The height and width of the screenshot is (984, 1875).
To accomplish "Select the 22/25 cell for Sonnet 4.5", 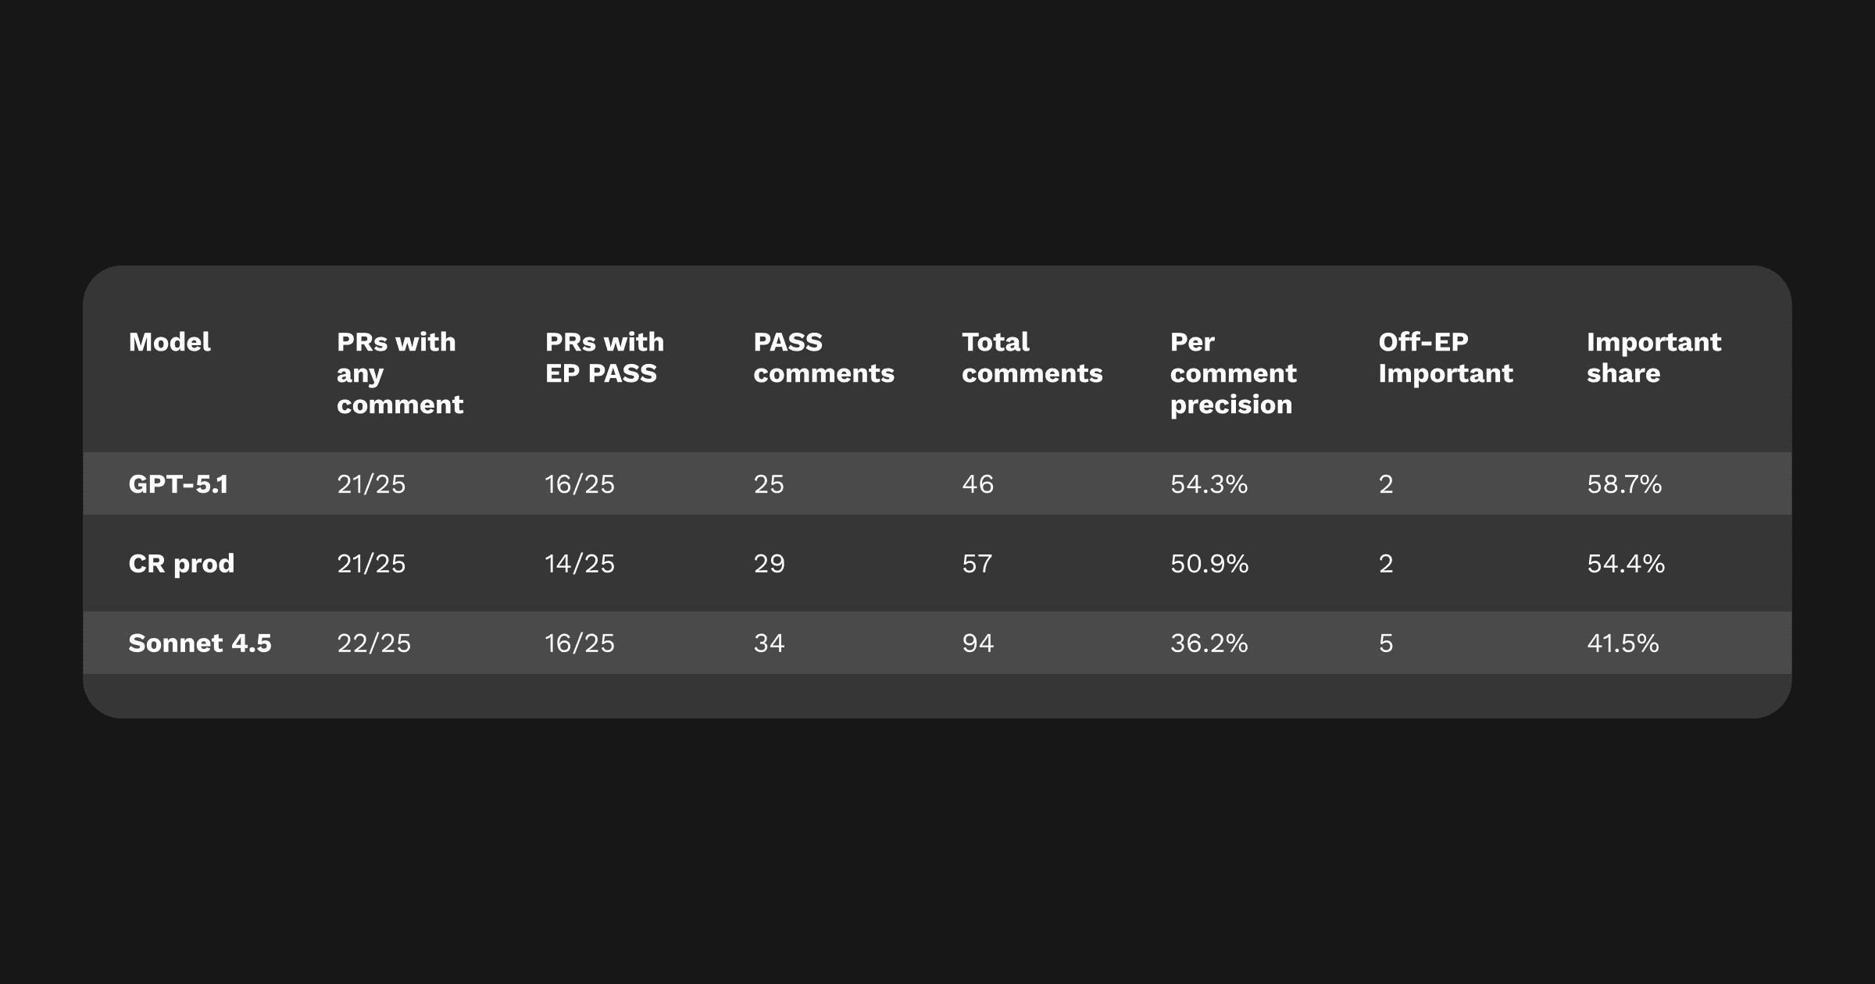I will click(x=373, y=644).
